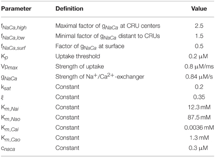Click the 0.35 value for ξ
The image size is (215, 157).
[199, 97]
